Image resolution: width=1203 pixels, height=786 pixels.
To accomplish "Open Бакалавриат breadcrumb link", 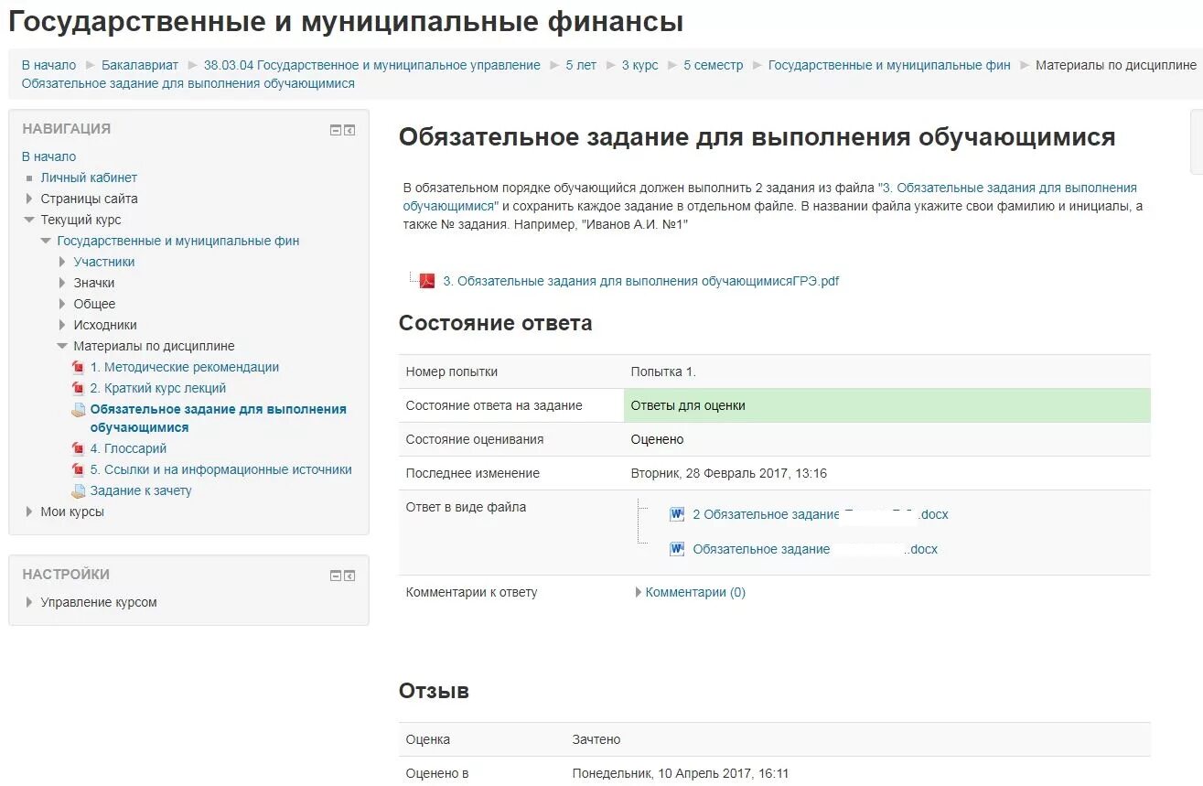I will click(140, 65).
